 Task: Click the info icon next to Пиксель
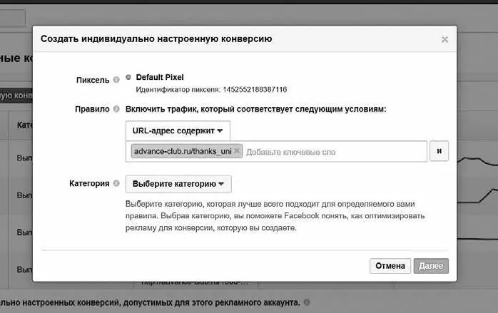116,79
